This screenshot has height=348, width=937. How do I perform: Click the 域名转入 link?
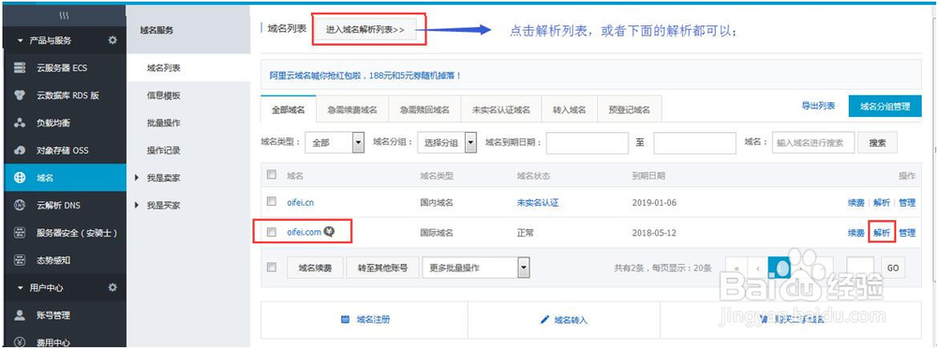pyautogui.click(x=571, y=320)
